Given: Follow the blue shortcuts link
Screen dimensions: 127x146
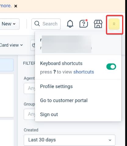Looking at the screenshot, I should coord(84,72).
